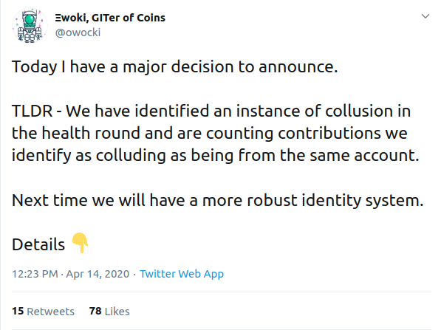Click the word Details in the tweet
This screenshot has height=330, width=441.
[38, 244]
